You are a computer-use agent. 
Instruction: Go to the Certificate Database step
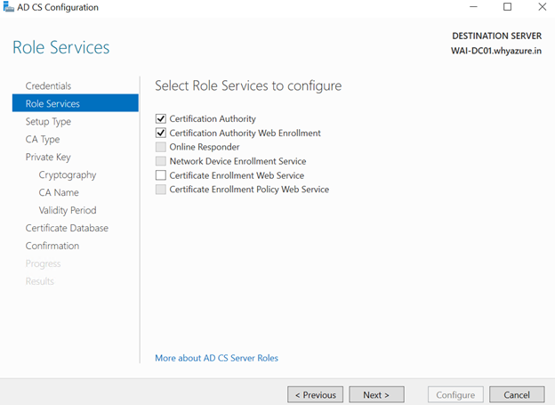[67, 228]
